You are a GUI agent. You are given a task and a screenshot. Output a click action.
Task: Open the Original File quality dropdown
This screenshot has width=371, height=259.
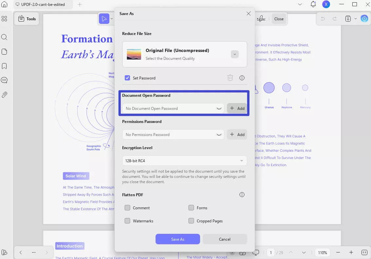(x=235, y=54)
